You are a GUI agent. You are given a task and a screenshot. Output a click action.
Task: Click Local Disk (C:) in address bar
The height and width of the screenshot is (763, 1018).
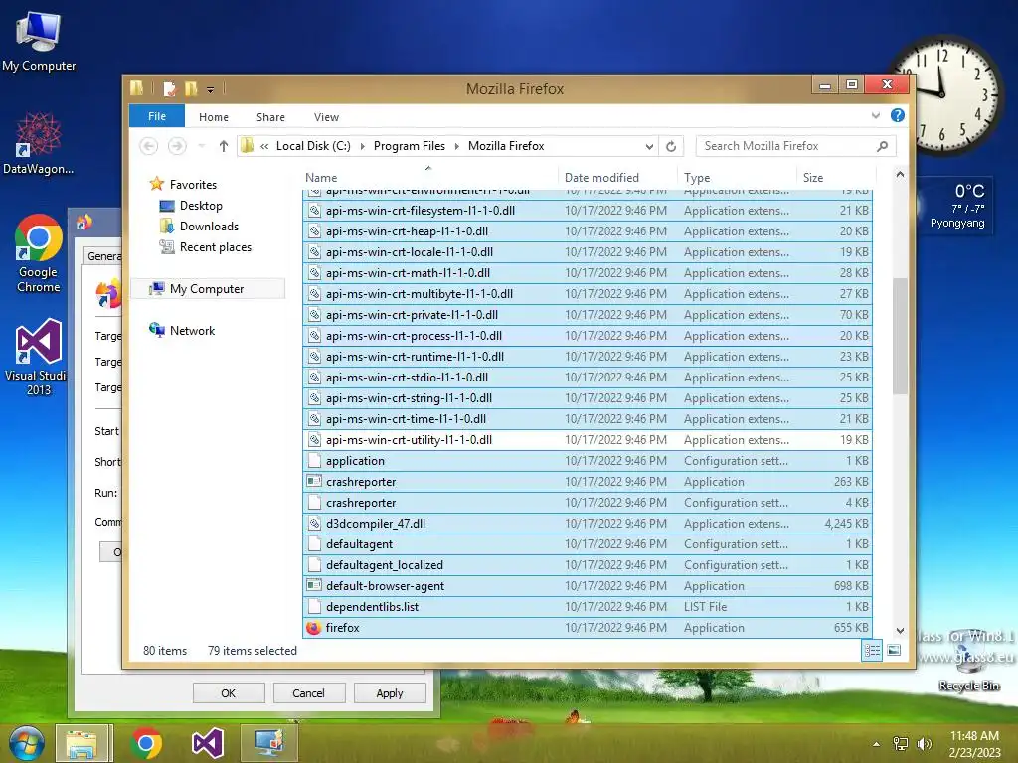click(x=313, y=146)
